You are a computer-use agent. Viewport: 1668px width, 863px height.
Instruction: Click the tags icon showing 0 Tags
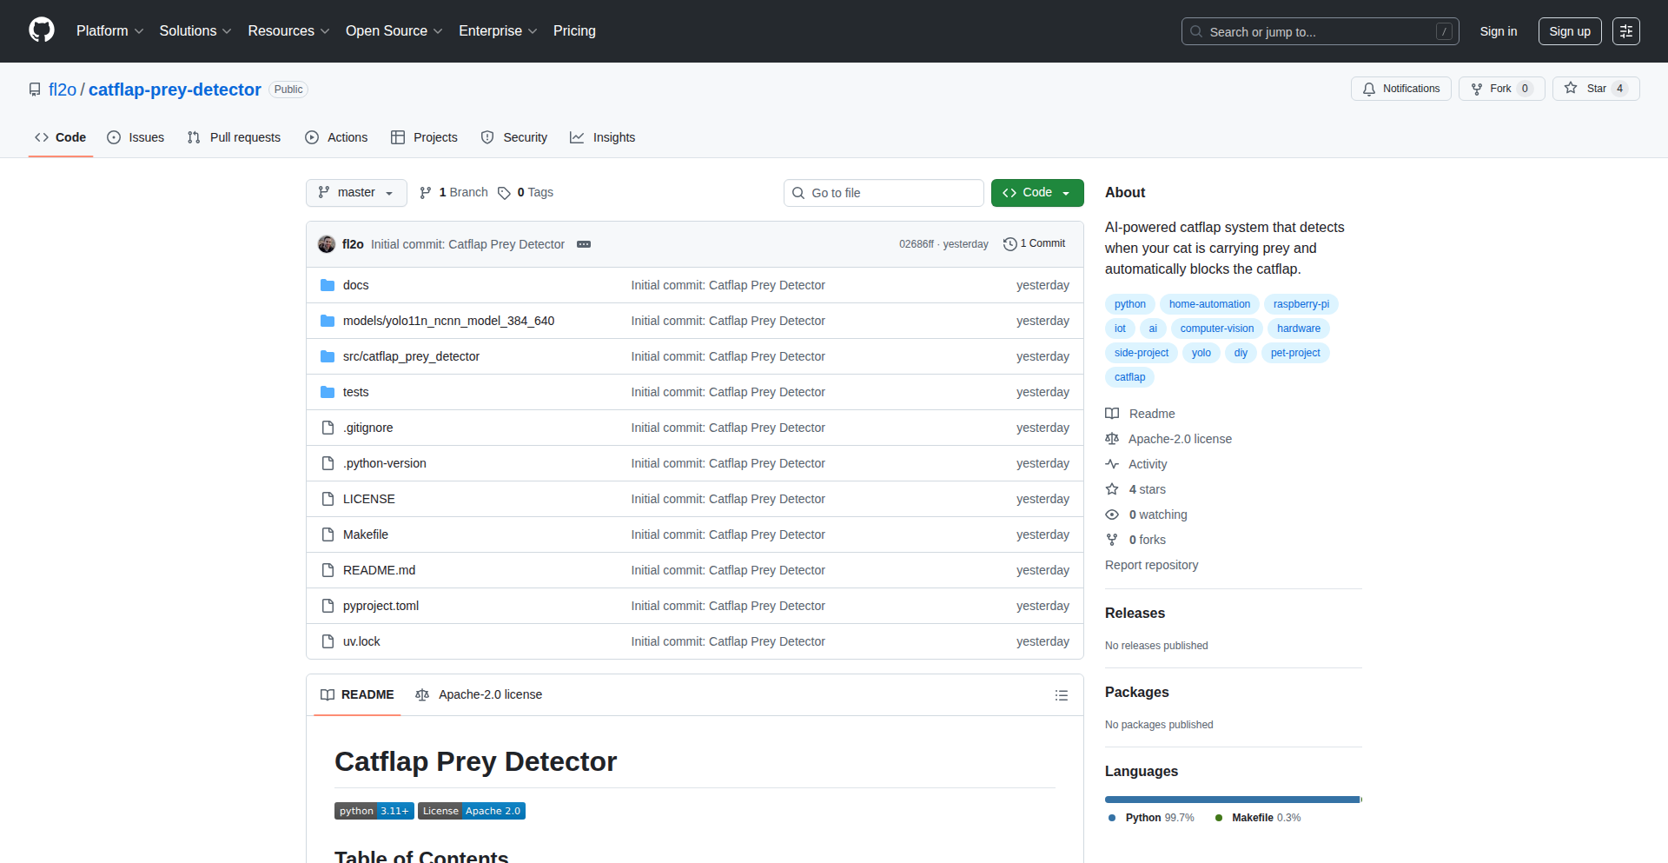point(504,193)
